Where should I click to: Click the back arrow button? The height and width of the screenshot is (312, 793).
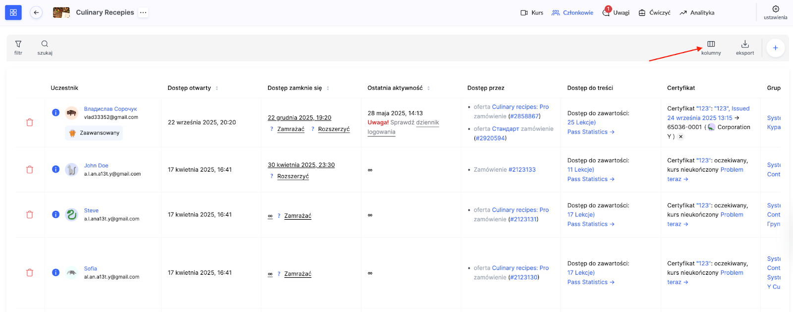(36, 12)
